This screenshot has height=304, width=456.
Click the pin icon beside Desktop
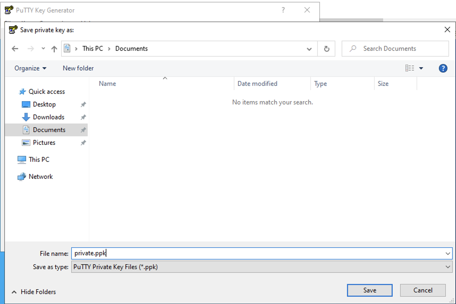click(83, 104)
